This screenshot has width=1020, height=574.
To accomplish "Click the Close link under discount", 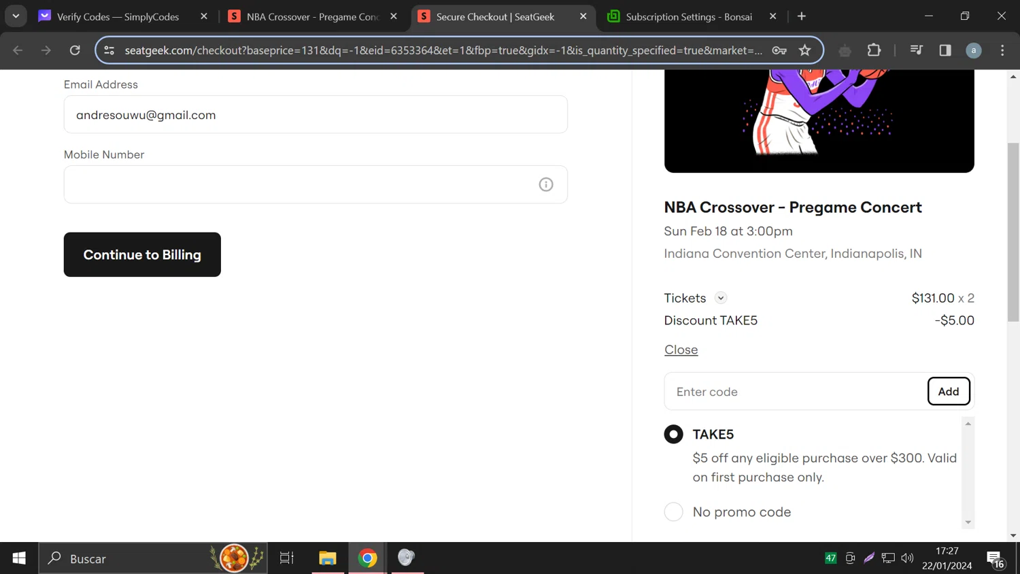I will 681,350.
